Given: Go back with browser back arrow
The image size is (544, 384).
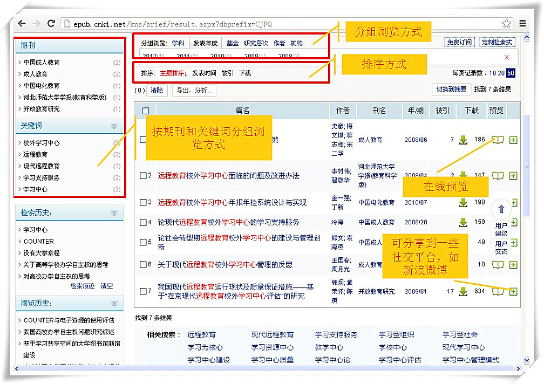Looking at the screenshot, I should pos(22,24).
